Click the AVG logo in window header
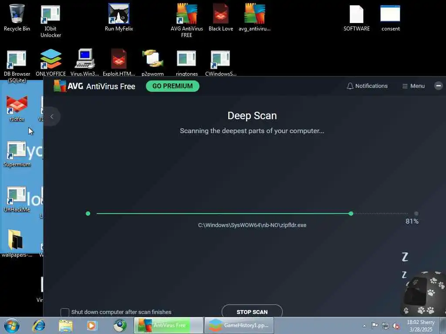Screen dimensions: 446x334 60,86
